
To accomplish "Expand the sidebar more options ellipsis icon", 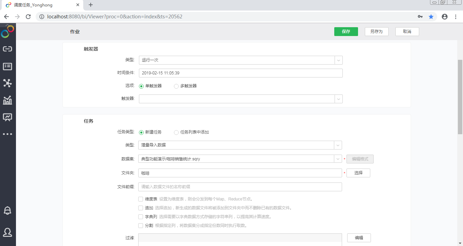I will click(x=7, y=134).
